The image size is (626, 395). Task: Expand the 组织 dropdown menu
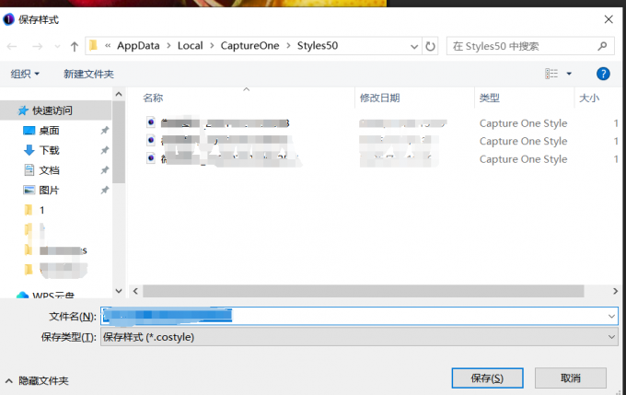coord(25,74)
